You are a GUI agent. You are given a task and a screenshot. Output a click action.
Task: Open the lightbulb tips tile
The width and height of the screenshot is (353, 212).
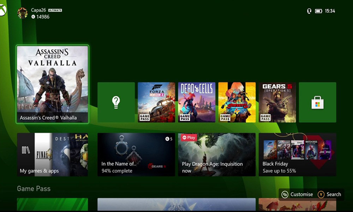[x=116, y=102]
